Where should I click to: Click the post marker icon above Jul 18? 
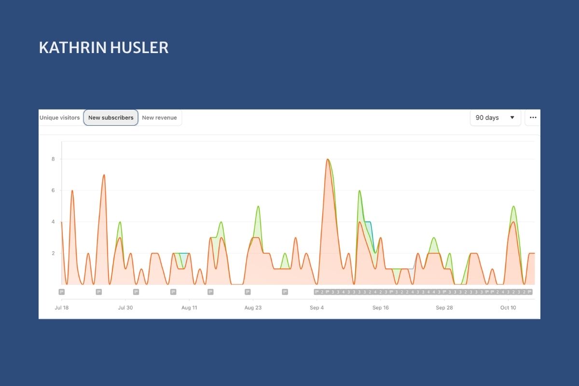click(62, 292)
